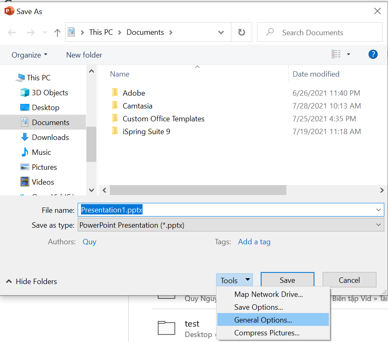
Task: Collapse the folder pane with Hide Folders
Action: coord(31,281)
